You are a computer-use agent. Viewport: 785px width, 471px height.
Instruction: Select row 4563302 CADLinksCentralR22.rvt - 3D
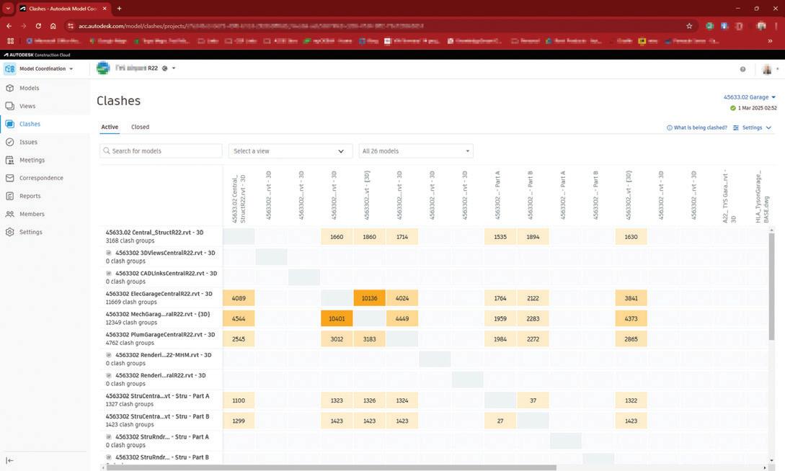pos(161,277)
